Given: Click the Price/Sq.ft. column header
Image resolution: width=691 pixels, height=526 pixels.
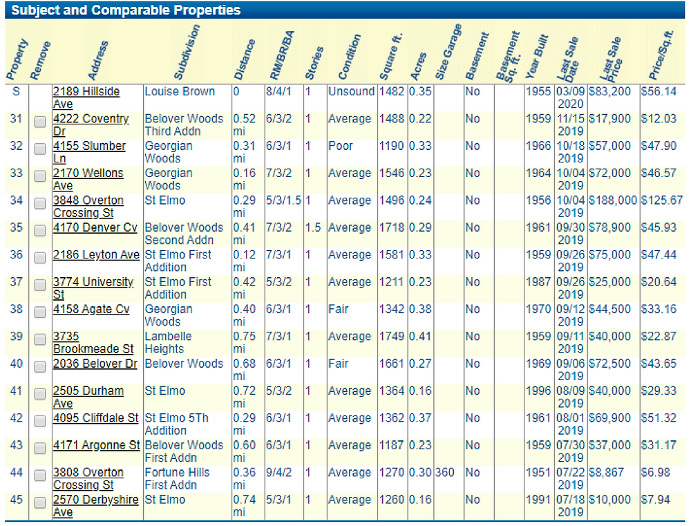Looking at the screenshot, I should 661,55.
